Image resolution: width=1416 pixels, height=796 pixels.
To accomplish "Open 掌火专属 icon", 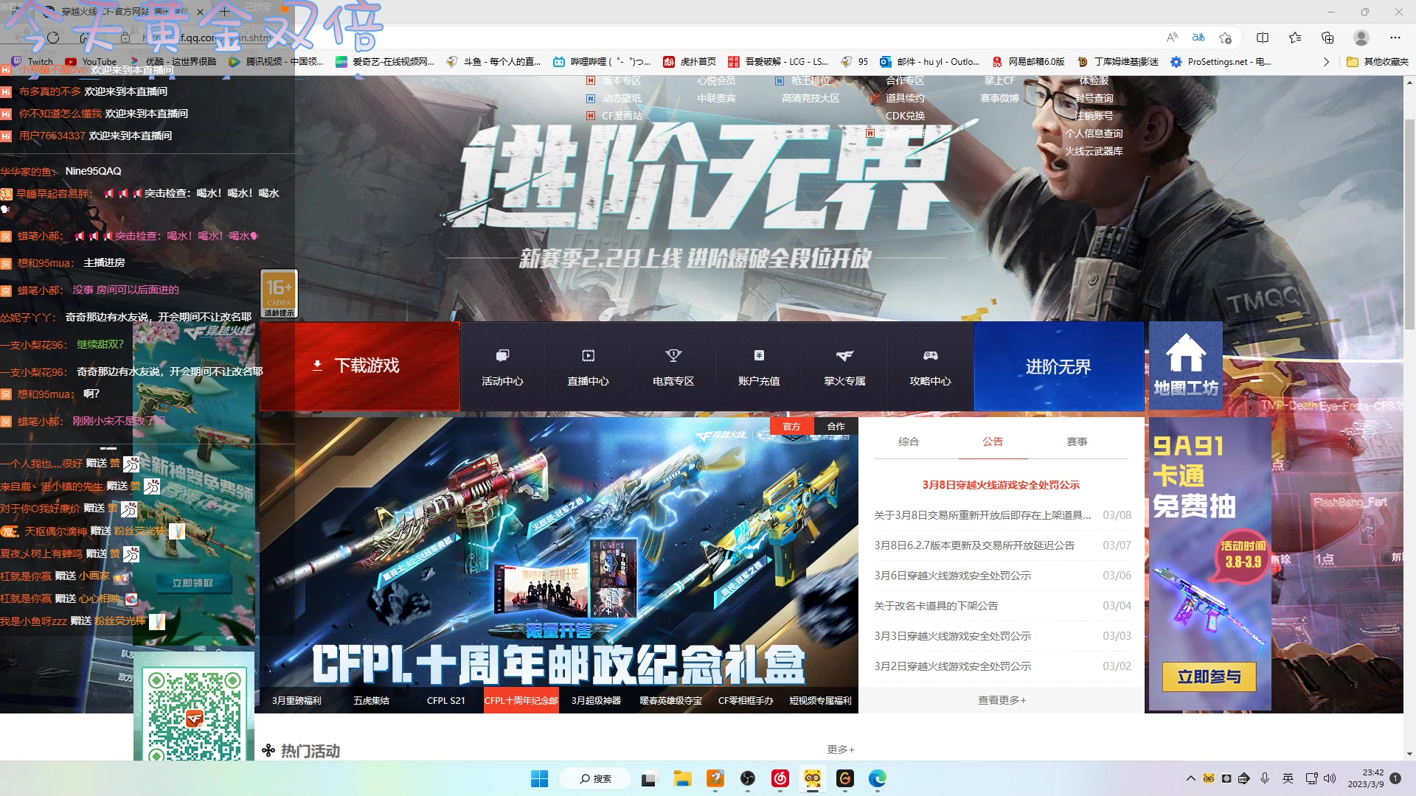I will pyautogui.click(x=844, y=367).
